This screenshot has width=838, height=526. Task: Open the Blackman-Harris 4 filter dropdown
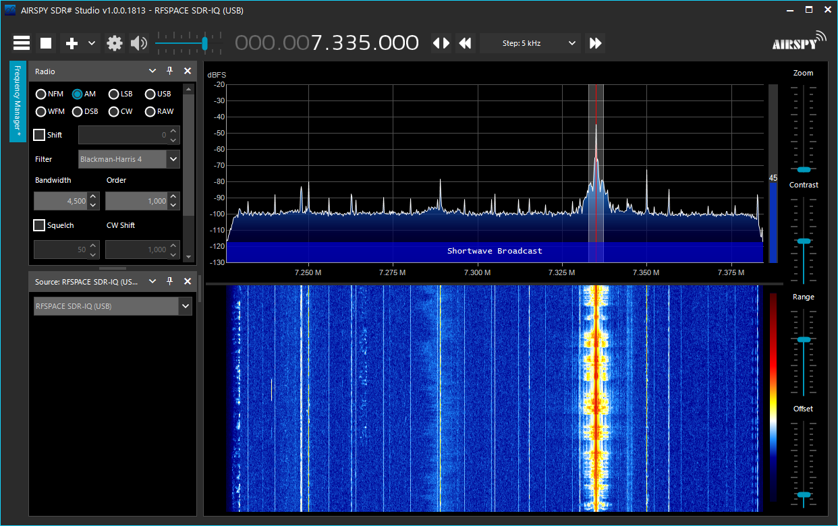click(x=129, y=159)
